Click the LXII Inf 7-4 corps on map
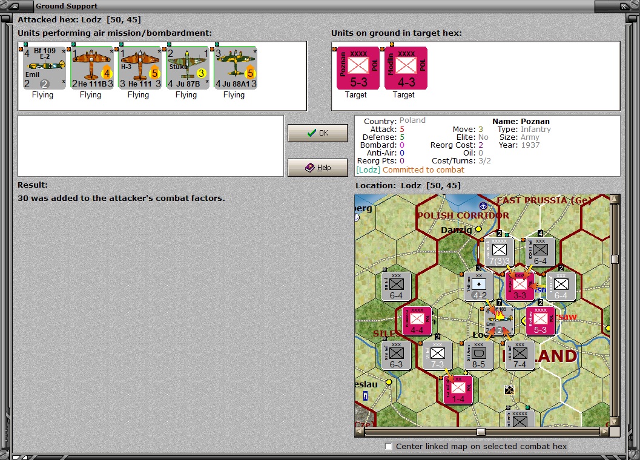Image resolution: width=640 pixels, height=460 pixels. pos(520,355)
